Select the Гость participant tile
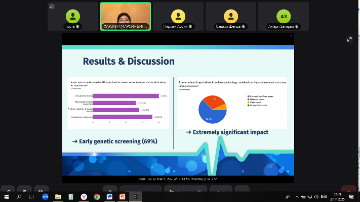 click(x=73, y=16)
